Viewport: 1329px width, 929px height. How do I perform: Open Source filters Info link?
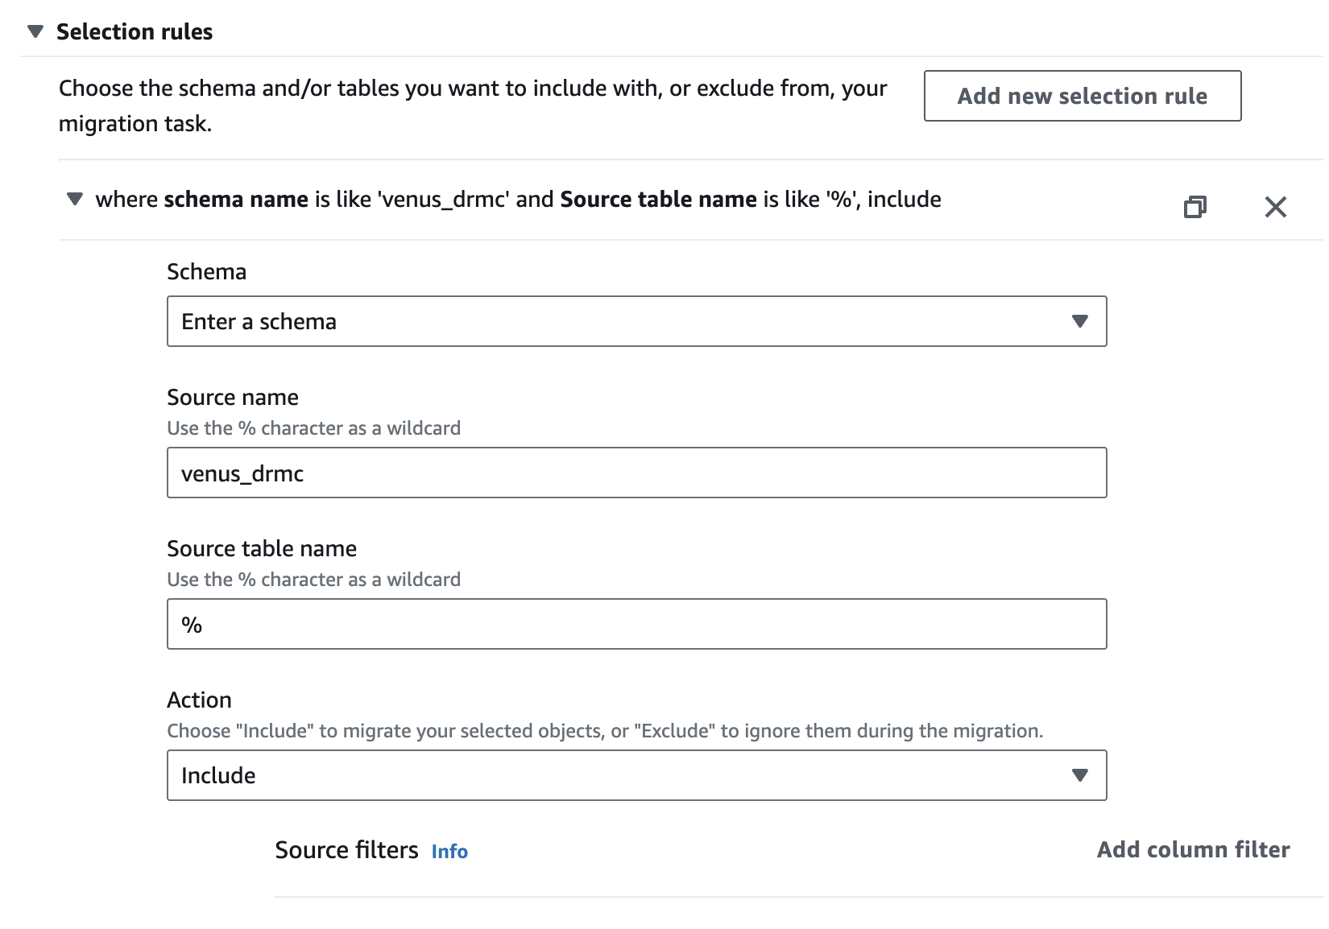coord(449,852)
